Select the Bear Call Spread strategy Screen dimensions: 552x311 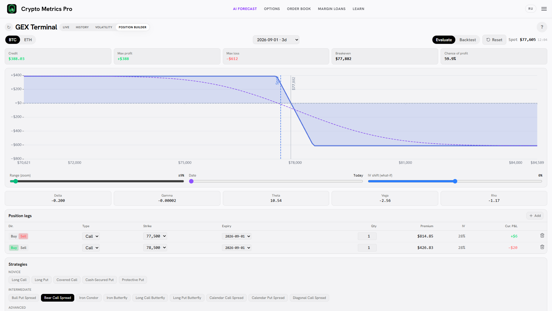tap(57, 298)
